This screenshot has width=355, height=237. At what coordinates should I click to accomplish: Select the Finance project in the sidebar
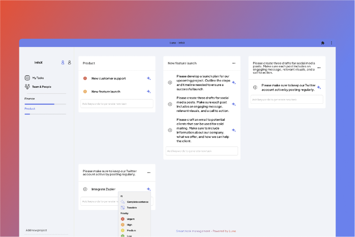point(30,99)
